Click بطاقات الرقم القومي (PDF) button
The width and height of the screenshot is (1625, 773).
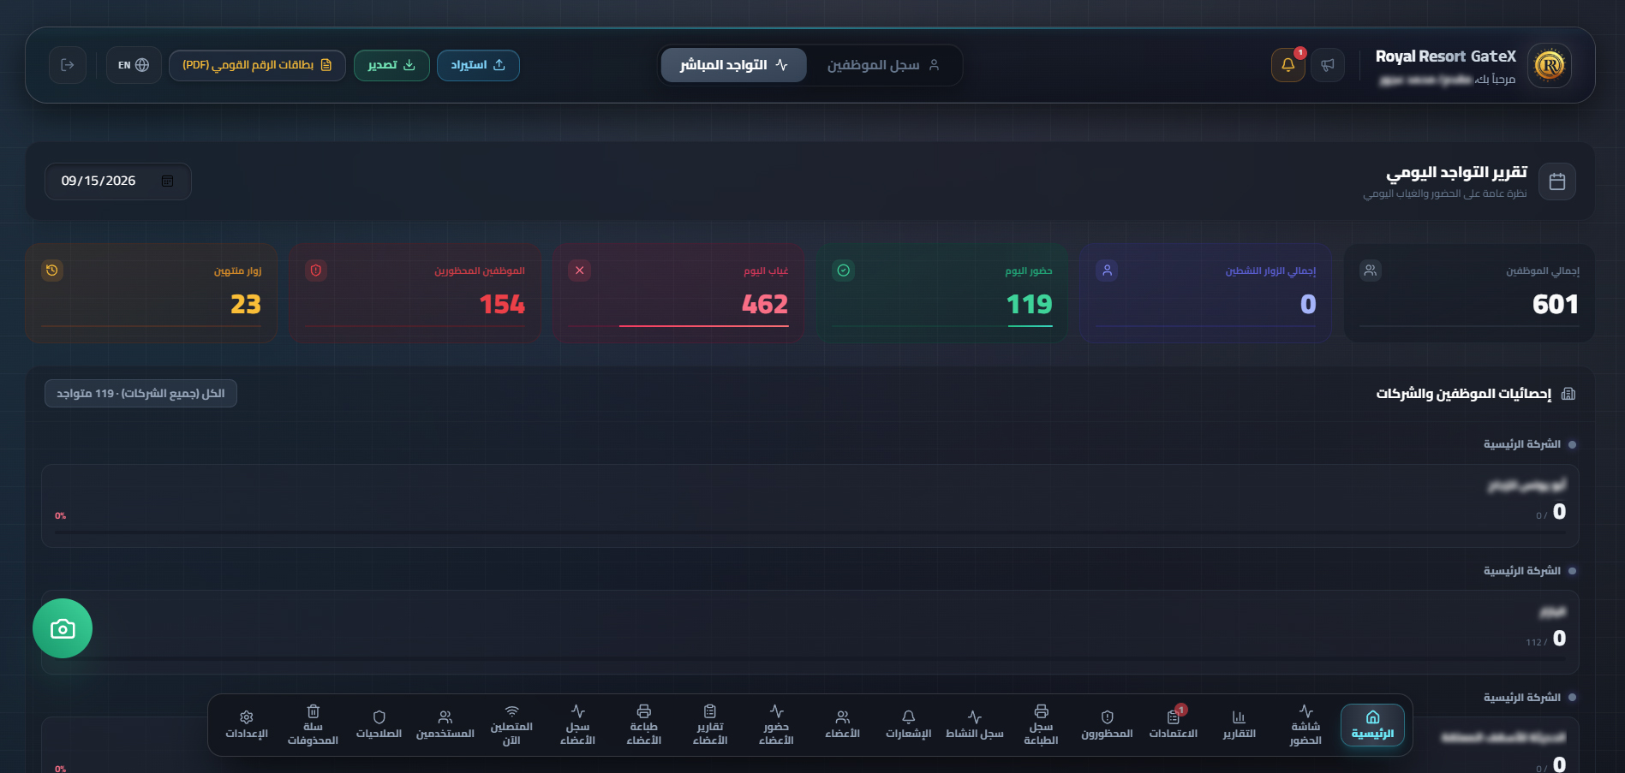(257, 65)
